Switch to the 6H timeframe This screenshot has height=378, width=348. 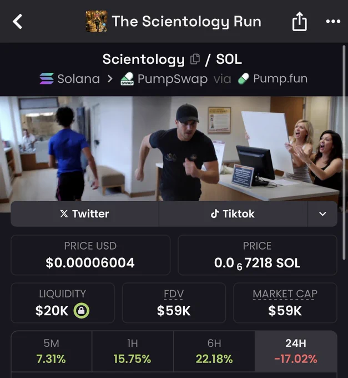(214, 351)
